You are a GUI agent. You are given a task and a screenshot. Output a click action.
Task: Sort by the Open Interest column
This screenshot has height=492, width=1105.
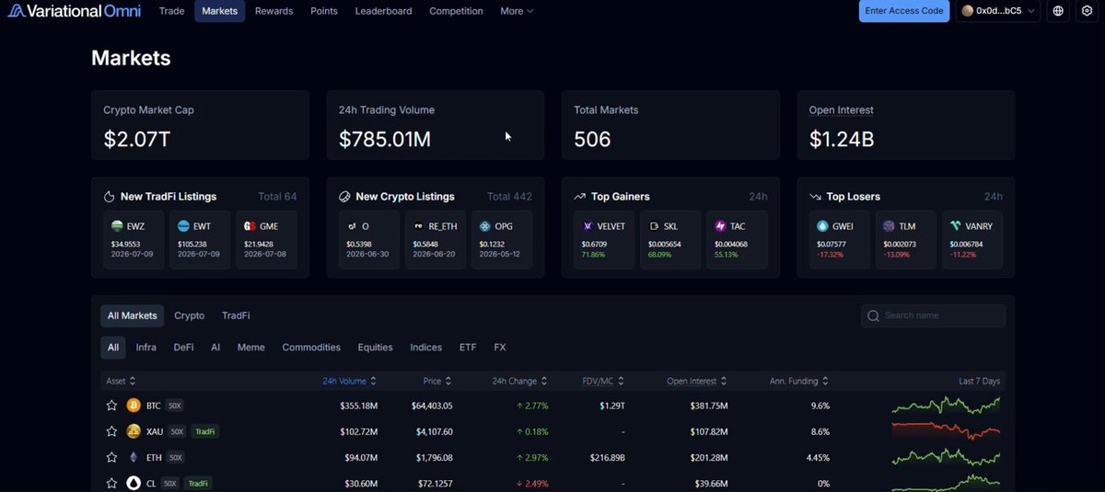(697, 381)
